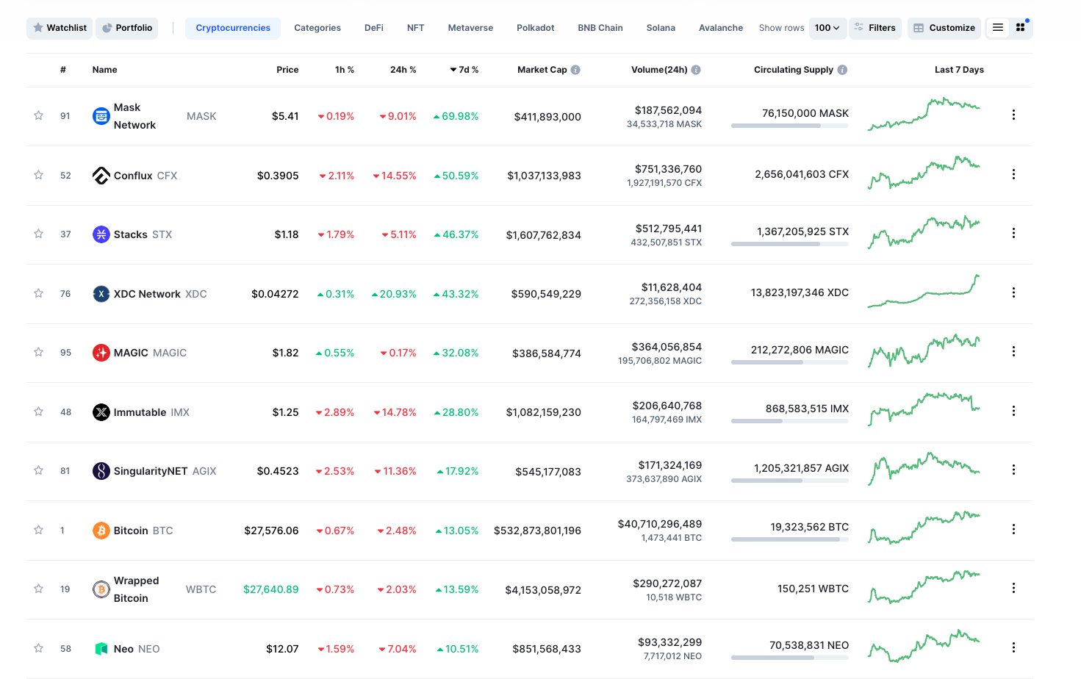Open the Show rows 100 dropdown

click(827, 28)
